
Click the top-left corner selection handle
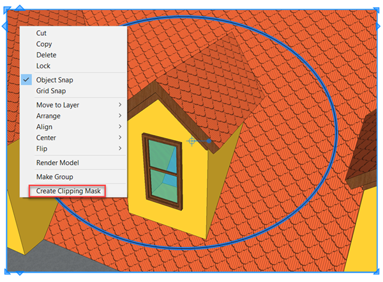coord(7,10)
